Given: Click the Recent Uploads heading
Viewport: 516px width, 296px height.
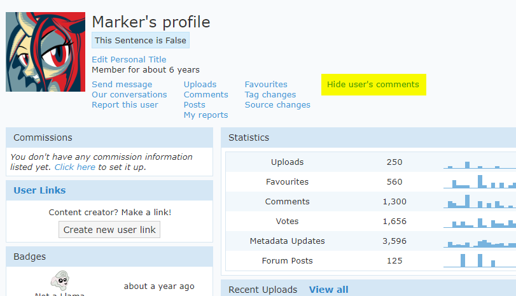Looking at the screenshot, I should (263, 290).
